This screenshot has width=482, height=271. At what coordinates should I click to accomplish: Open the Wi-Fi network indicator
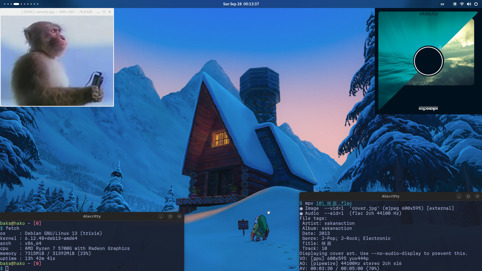[462, 4]
